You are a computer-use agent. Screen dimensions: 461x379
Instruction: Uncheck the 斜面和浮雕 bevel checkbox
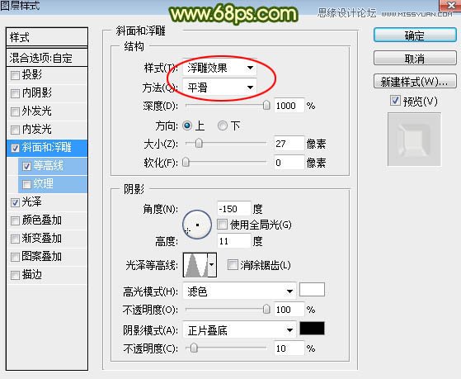tap(15, 148)
